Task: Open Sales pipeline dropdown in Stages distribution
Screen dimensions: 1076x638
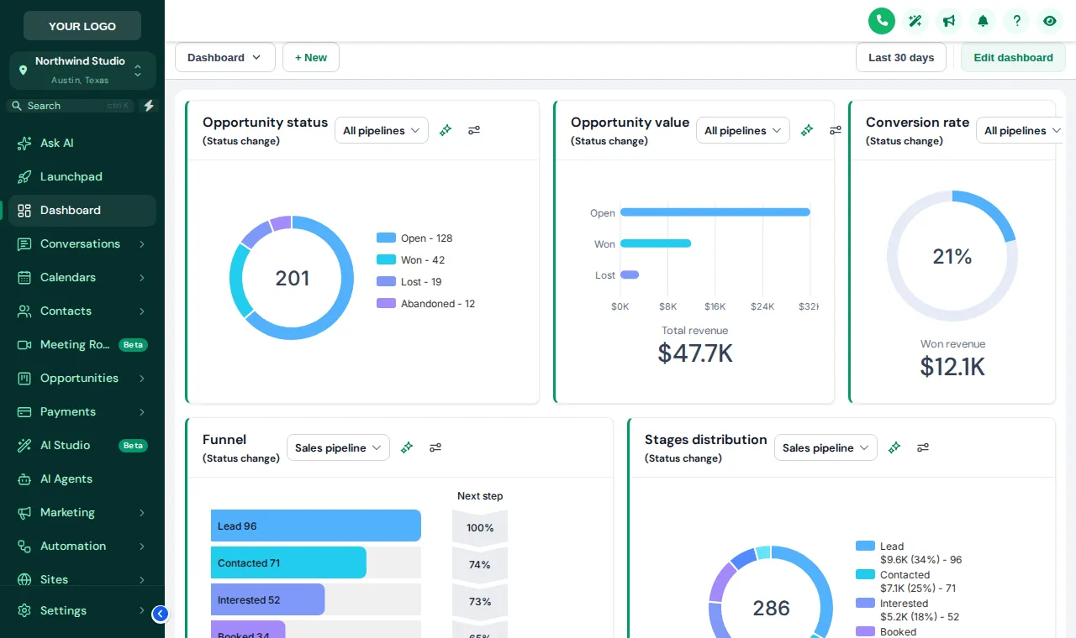Action: (x=825, y=447)
